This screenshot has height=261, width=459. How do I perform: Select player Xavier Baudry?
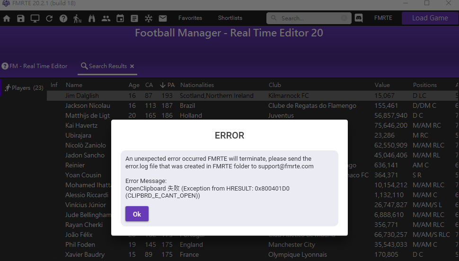pos(85,255)
